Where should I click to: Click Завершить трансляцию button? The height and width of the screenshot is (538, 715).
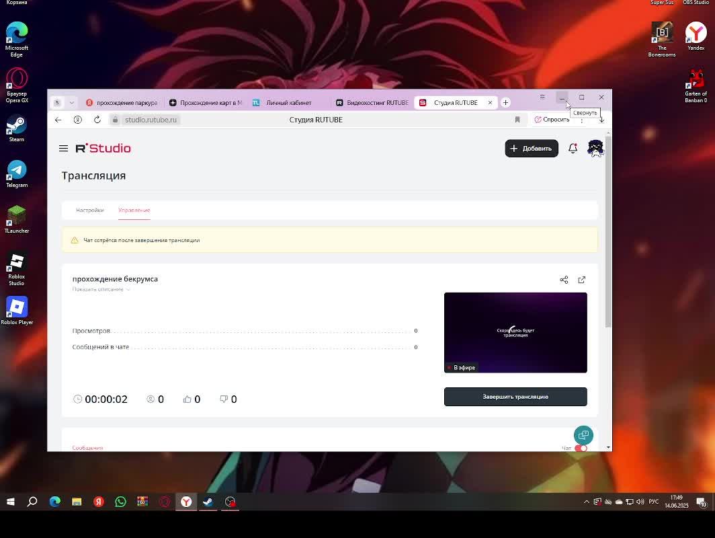(x=515, y=397)
